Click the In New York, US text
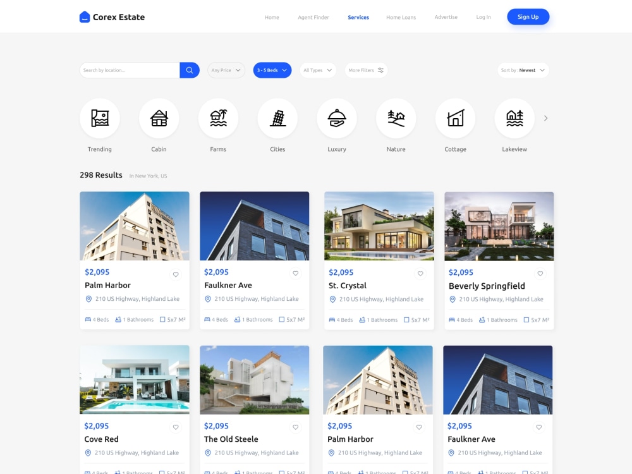This screenshot has width=632, height=474. tap(148, 176)
